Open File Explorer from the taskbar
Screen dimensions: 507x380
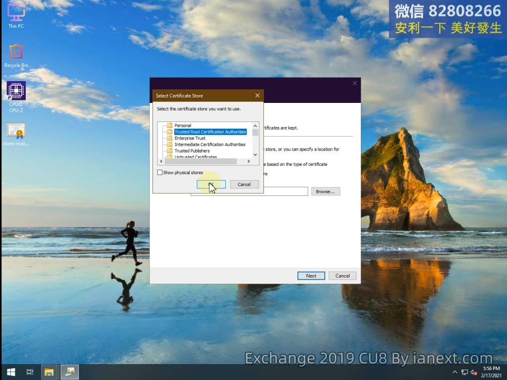coord(49,372)
